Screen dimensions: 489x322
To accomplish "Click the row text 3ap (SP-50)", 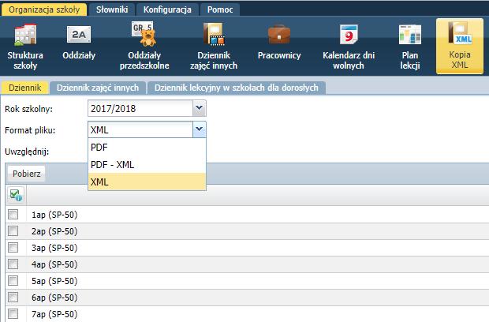I will pos(54,248).
